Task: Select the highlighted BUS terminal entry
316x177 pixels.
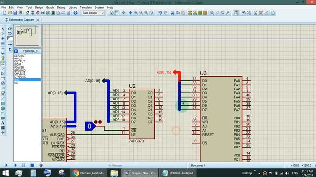Action: 28,80
